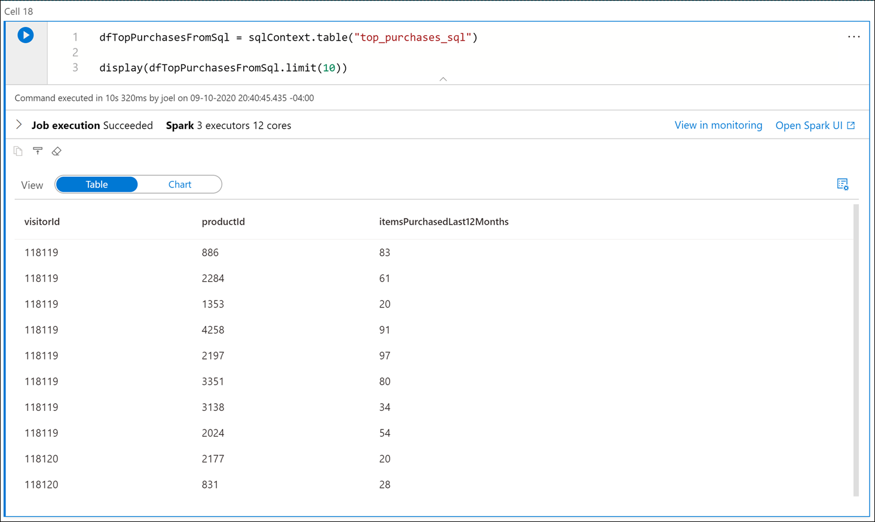The image size is (875, 522).
Task: Click the View label beside the toggle
Action: click(x=32, y=185)
